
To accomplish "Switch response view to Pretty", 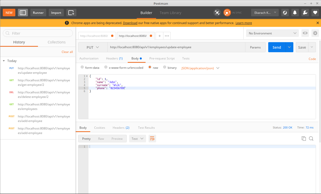I will (86, 139).
